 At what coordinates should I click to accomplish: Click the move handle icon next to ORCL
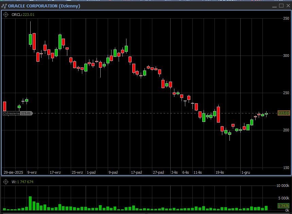coord(5,15)
